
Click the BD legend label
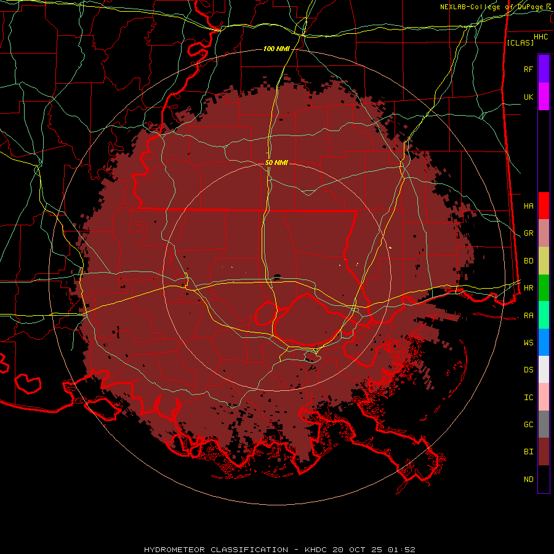pos(528,261)
